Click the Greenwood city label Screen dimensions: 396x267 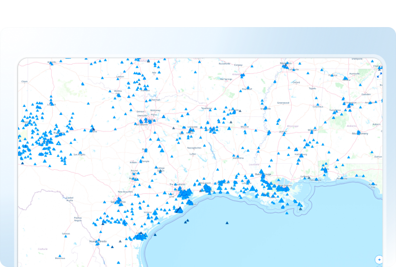(283, 103)
